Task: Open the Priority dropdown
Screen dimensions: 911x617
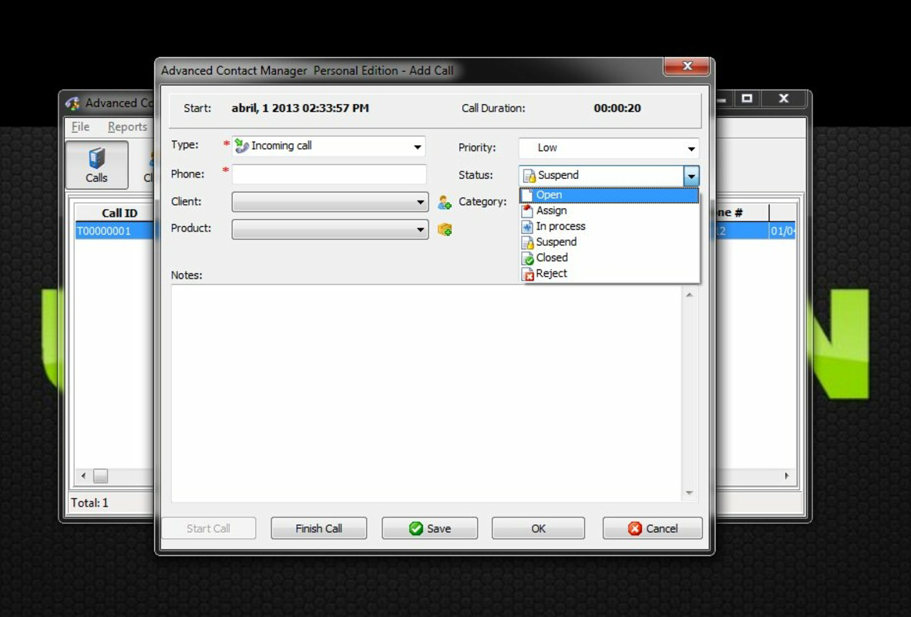Action: pos(691,149)
